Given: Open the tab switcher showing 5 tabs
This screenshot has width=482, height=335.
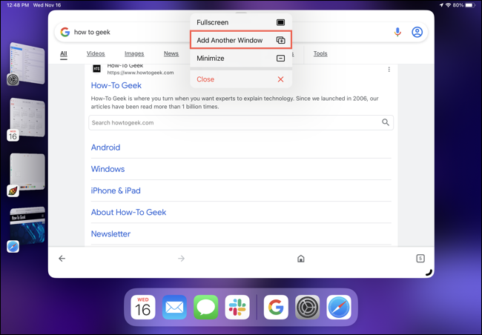Looking at the screenshot, I should [x=420, y=259].
